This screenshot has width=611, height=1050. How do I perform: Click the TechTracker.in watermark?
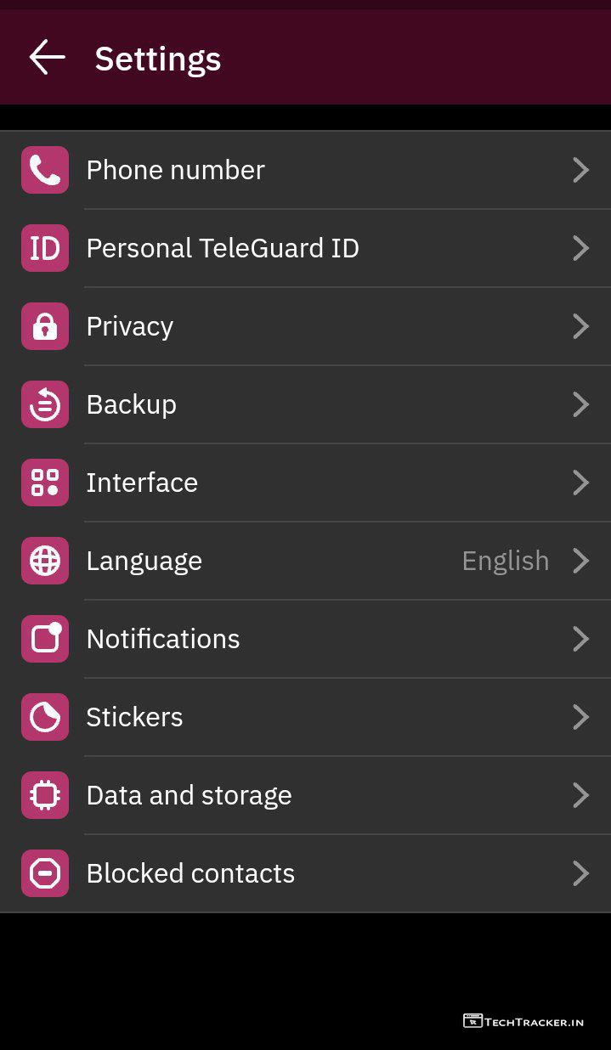click(x=523, y=1021)
